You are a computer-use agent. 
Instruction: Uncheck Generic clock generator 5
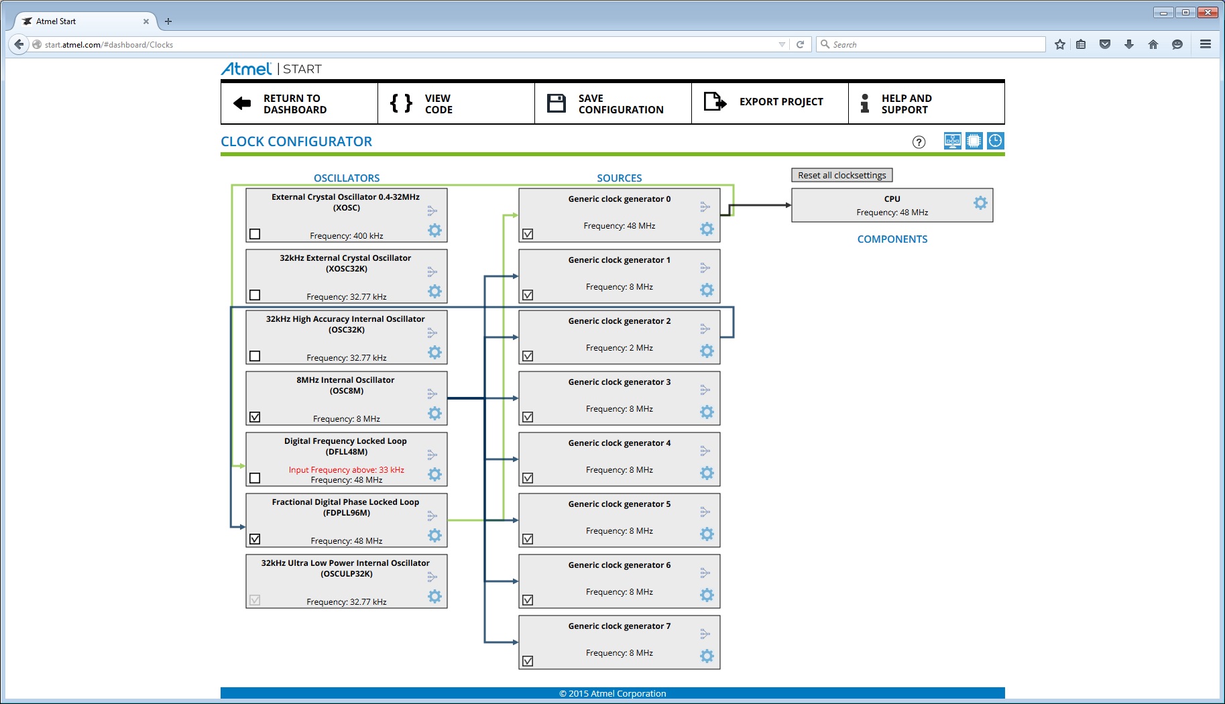tap(528, 539)
